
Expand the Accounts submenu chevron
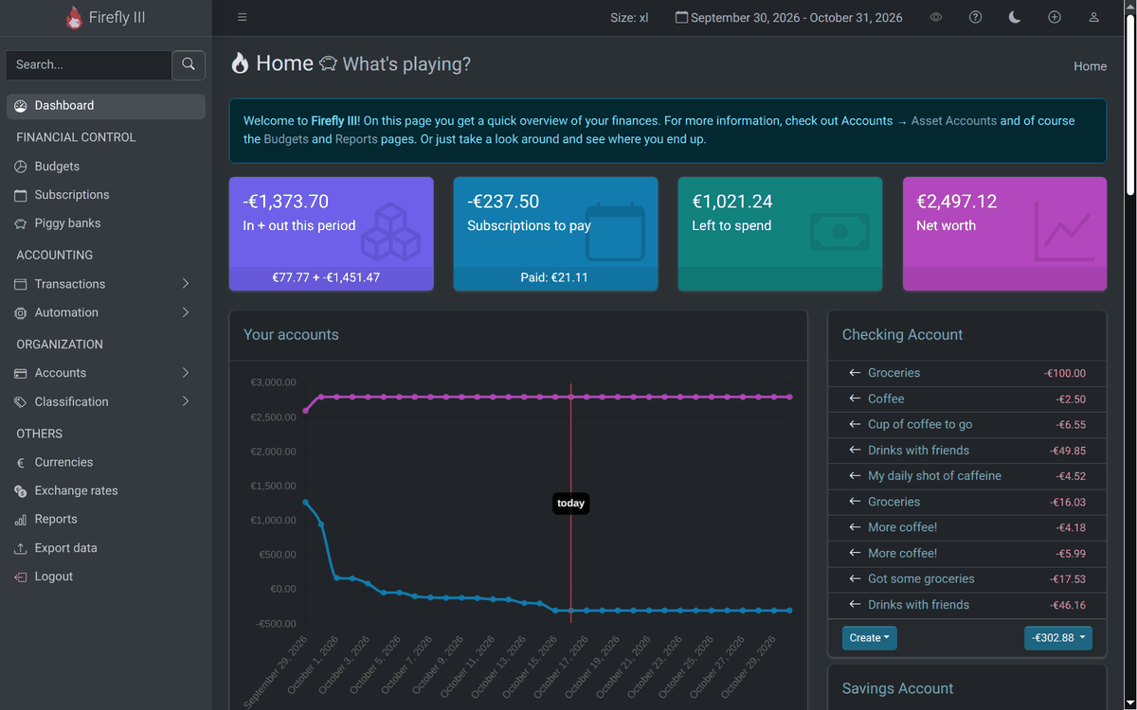(x=186, y=373)
